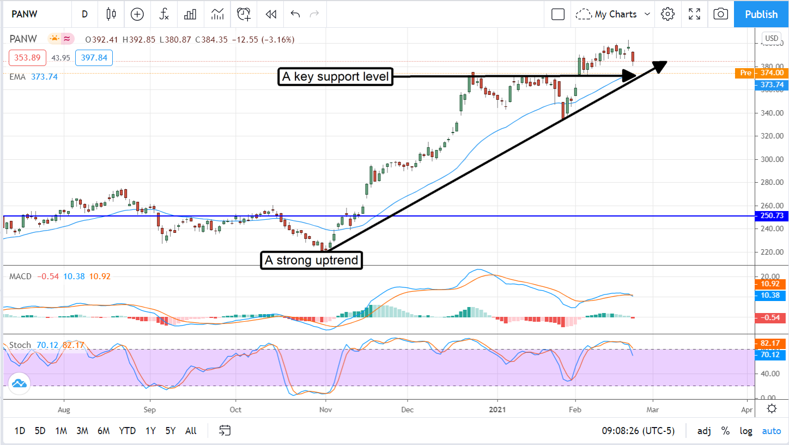Toggle percent scale mode
Viewport: 789px width, 445px height.
(725, 431)
